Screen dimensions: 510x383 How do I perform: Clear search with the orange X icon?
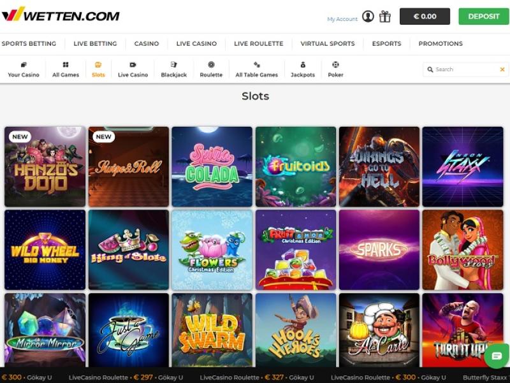coord(502,69)
